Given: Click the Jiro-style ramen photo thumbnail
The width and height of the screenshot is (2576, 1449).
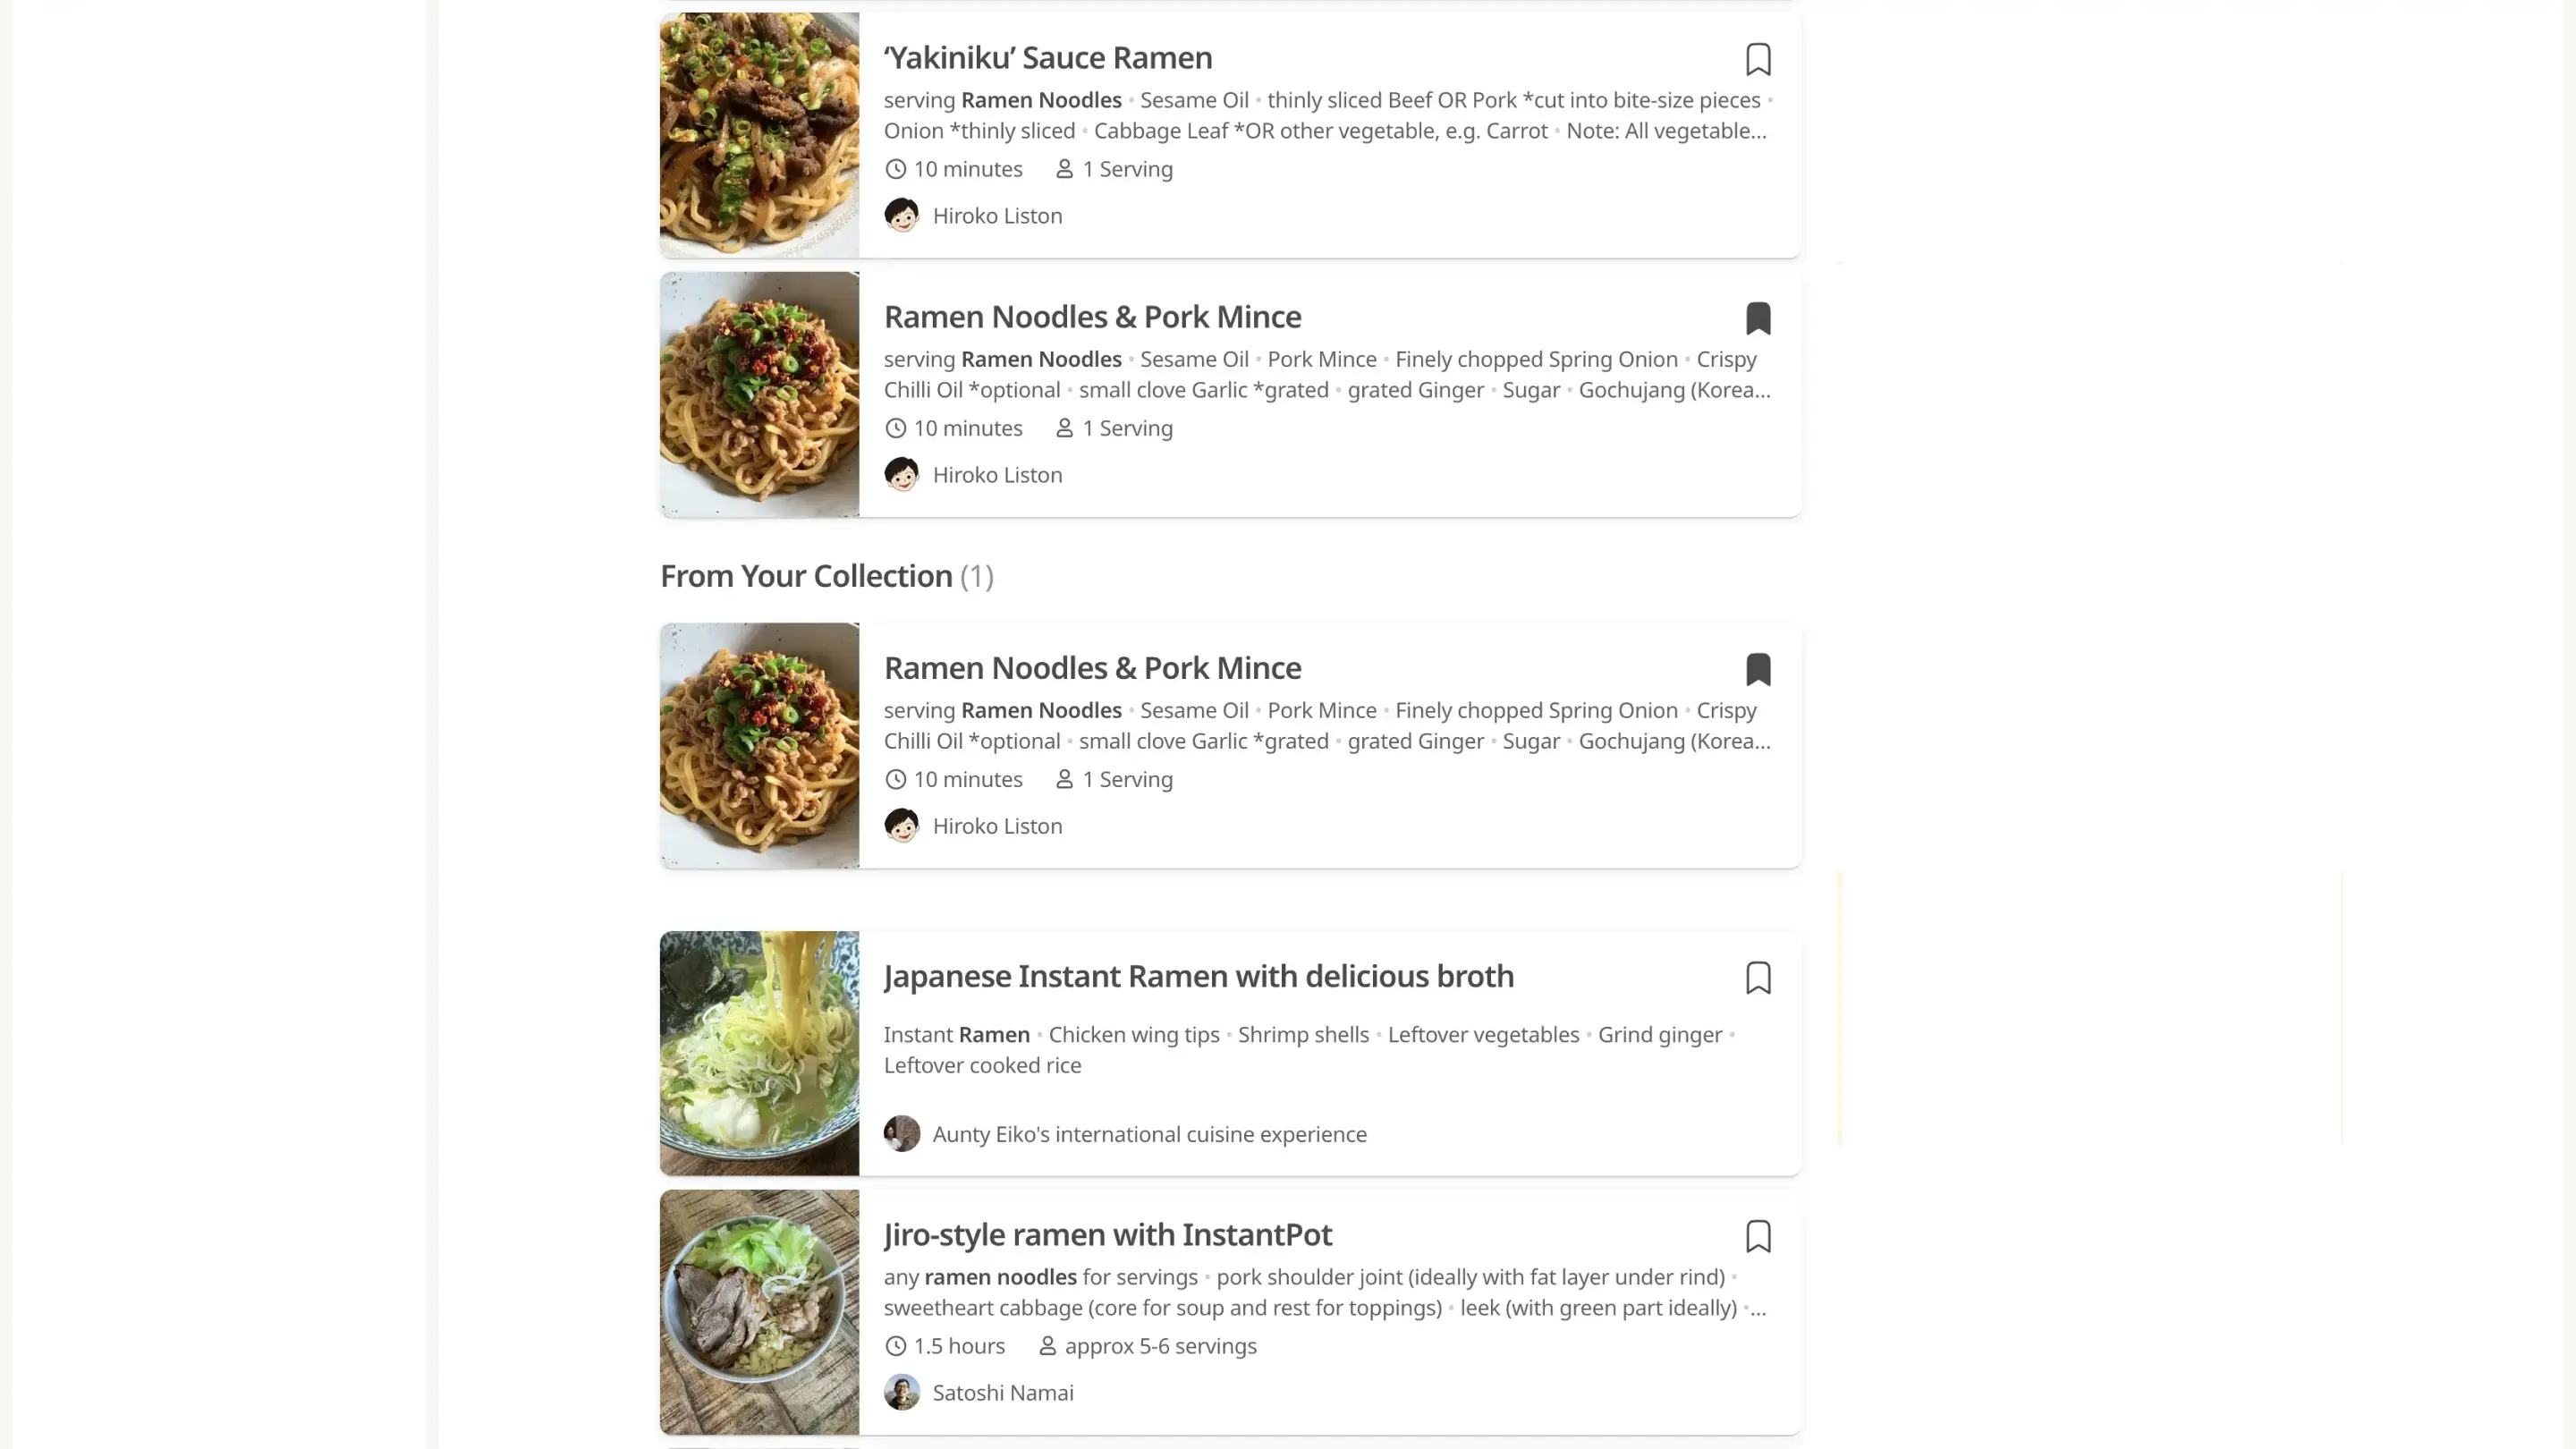Looking at the screenshot, I should point(759,1312).
